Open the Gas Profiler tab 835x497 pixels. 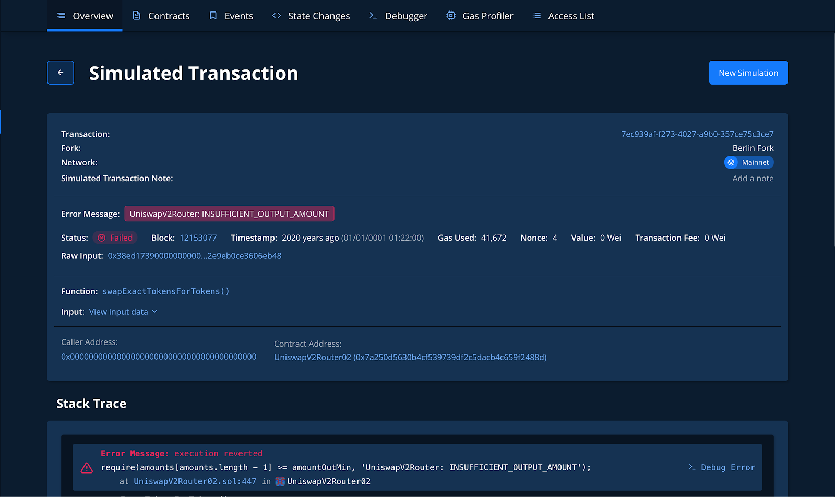coord(480,16)
